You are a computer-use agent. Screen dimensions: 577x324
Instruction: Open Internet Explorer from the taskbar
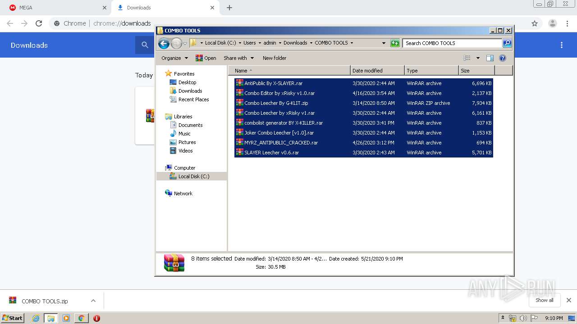(x=36, y=318)
